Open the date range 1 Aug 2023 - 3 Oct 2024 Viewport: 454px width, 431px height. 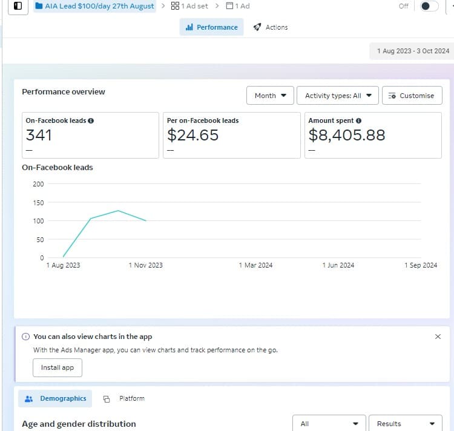(413, 51)
